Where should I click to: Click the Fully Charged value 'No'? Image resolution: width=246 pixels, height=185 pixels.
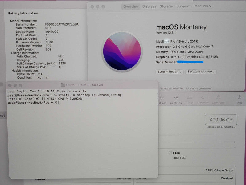click(x=60, y=56)
